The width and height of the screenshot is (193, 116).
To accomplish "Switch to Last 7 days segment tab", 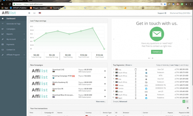I will (175, 65).
